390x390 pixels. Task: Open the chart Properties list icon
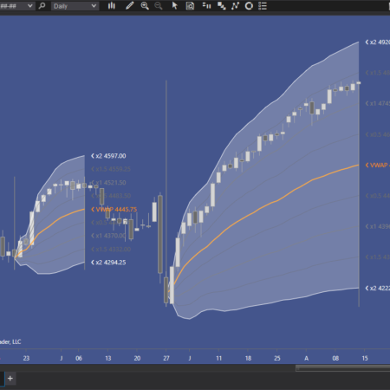pos(263,6)
